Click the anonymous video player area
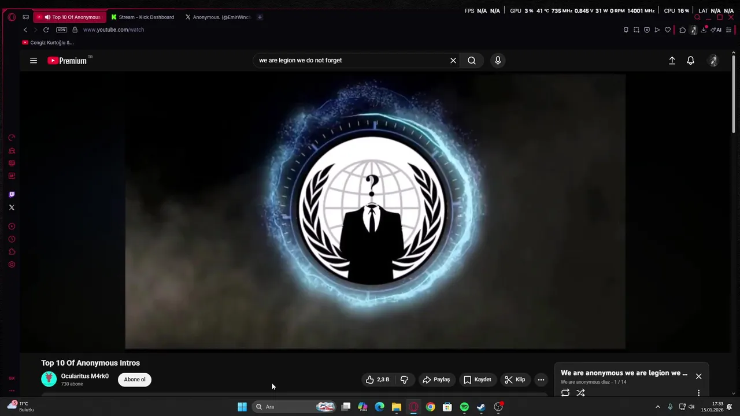 (x=375, y=211)
